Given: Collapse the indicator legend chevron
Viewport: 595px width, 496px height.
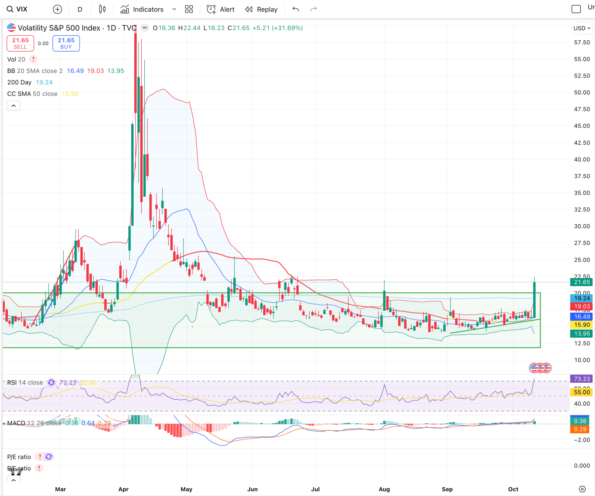Looking at the screenshot, I should (14, 106).
